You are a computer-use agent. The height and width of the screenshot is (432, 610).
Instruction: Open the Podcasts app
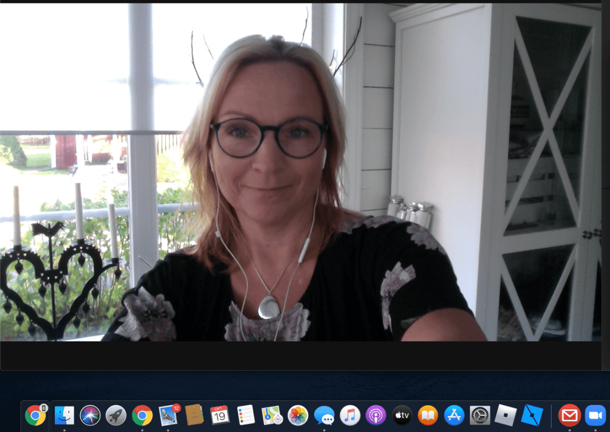(x=376, y=415)
